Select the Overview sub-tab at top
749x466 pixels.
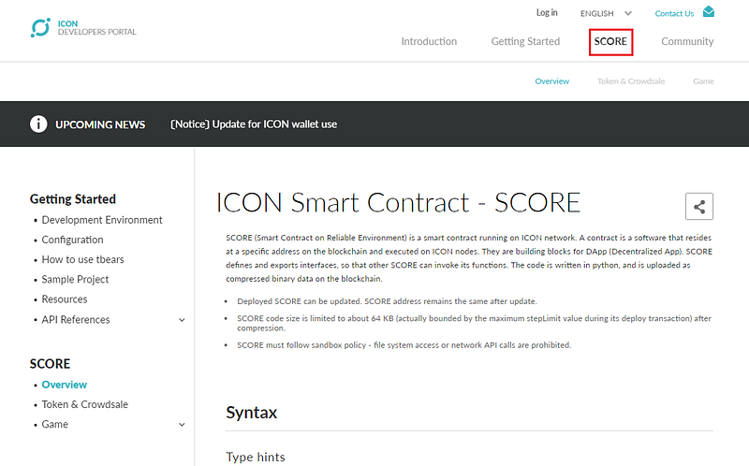point(551,81)
